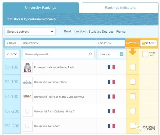Click the QS Stars column header icon
Screen dimensions: 160x135
click(149, 43)
